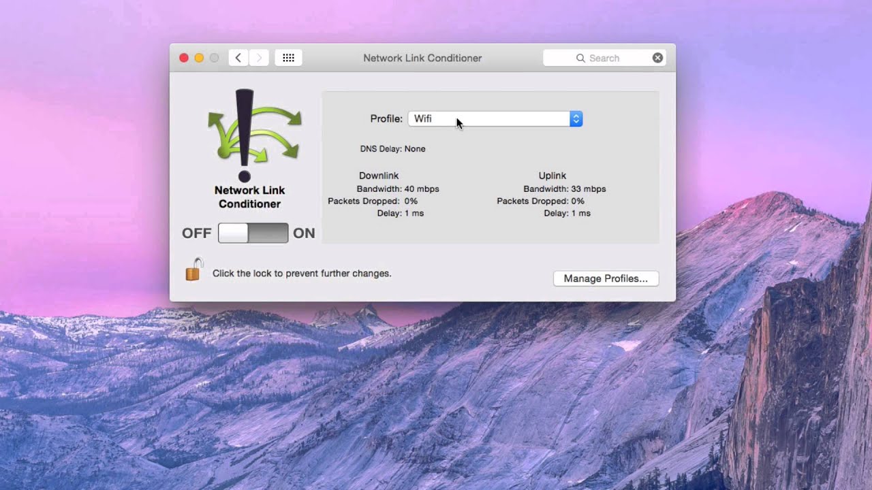Click downlink 'Delay: 1 ms' text
This screenshot has height=490, width=872.
tap(401, 213)
